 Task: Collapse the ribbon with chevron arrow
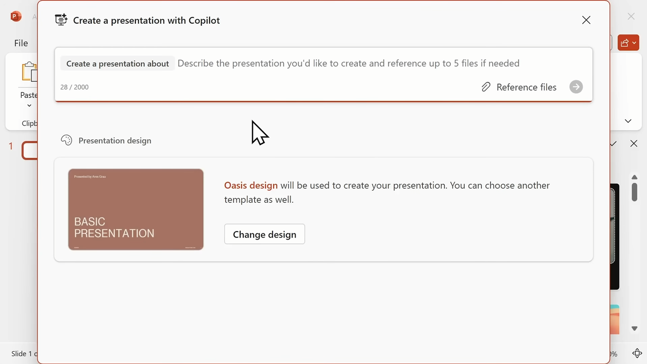click(628, 121)
